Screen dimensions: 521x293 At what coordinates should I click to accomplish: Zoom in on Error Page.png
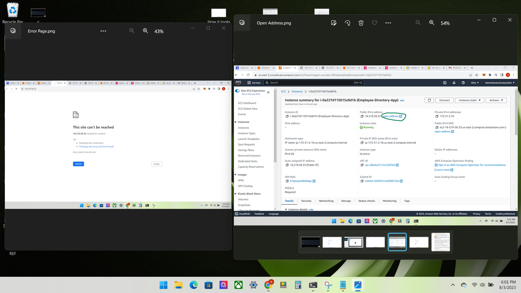(145, 31)
